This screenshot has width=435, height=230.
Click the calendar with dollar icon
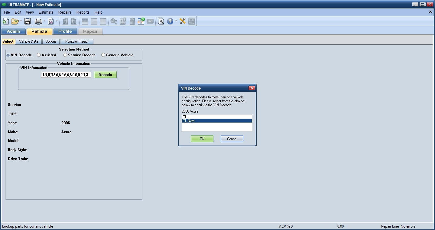141,21
